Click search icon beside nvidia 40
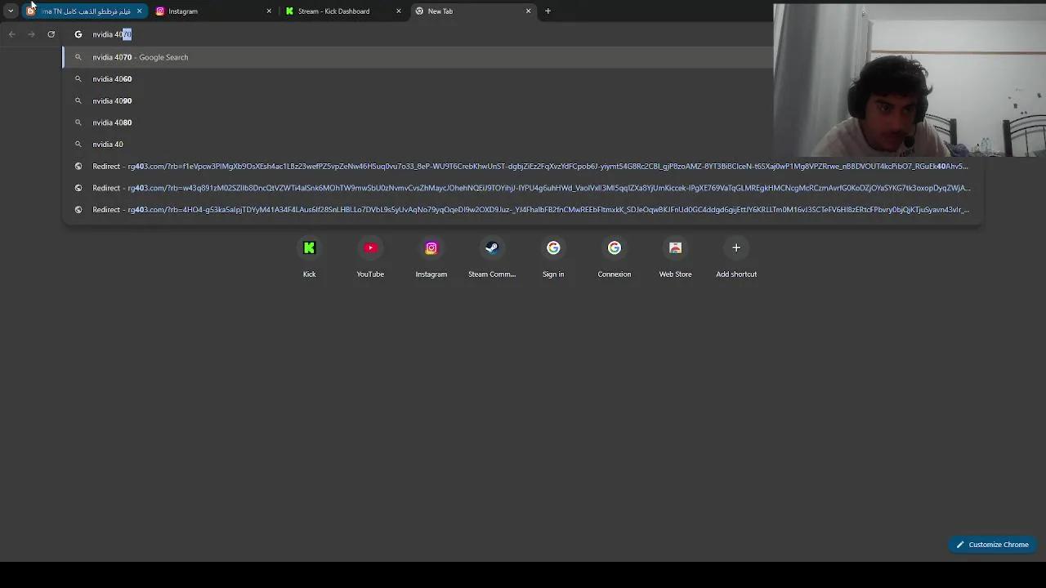The width and height of the screenshot is (1046, 588). (x=78, y=145)
